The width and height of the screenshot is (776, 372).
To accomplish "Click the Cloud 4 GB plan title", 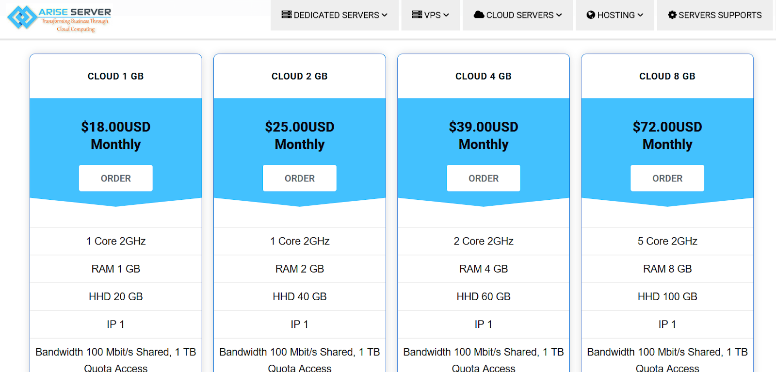I will click(483, 76).
